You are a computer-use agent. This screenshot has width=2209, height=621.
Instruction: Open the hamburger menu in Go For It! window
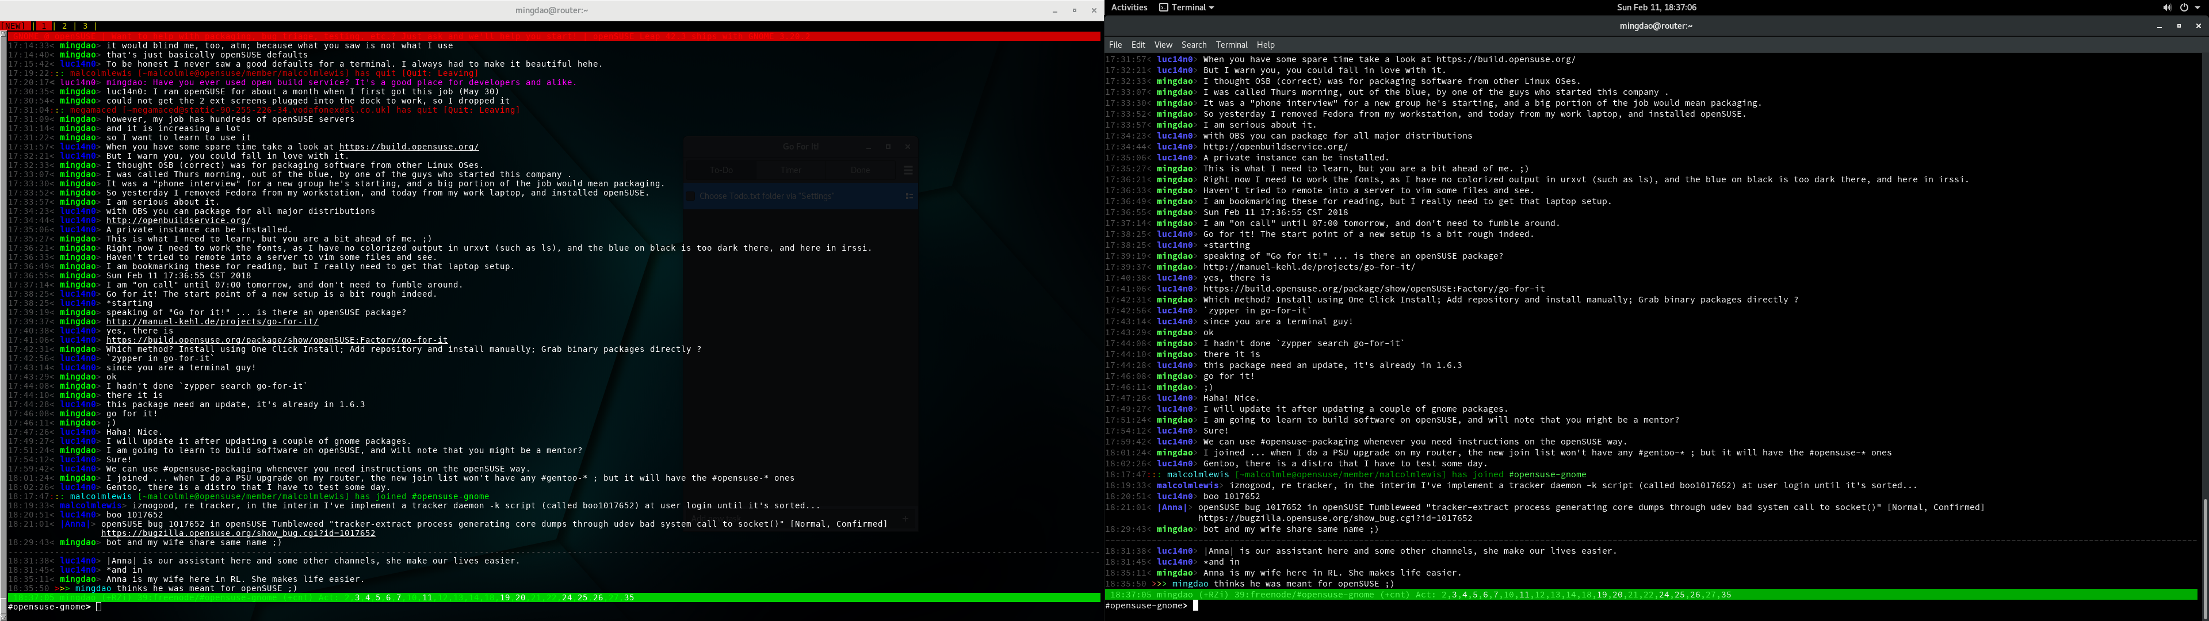click(908, 170)
